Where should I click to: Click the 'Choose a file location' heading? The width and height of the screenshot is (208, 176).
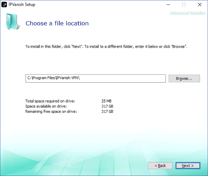coord(57,23)
